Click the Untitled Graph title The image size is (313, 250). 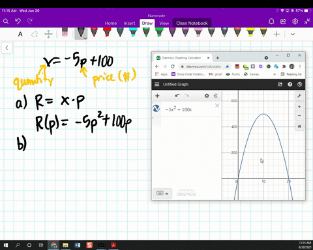(175, 84)
